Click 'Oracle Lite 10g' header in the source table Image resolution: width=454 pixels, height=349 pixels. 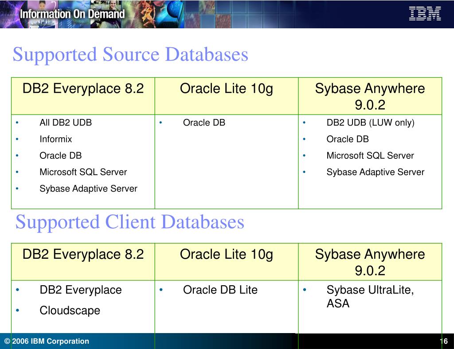coord(227,89)
